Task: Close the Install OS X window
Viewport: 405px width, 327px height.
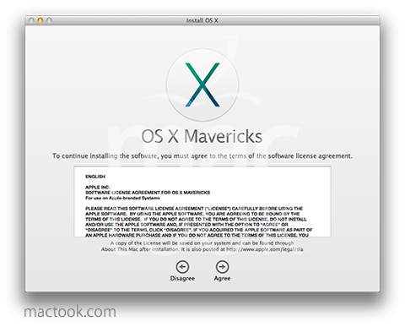Action: 31,20
